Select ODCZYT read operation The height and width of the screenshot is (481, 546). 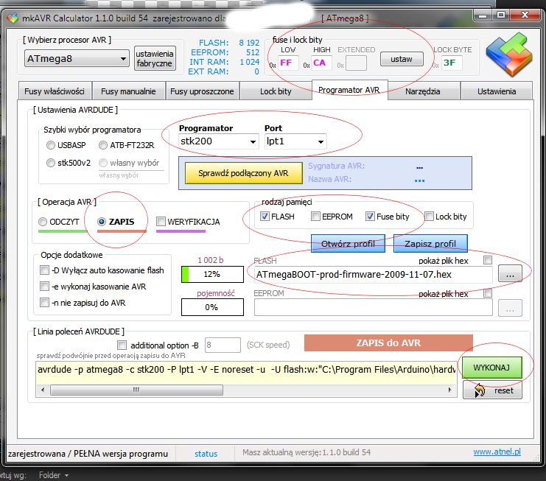[x=43, y=221]
